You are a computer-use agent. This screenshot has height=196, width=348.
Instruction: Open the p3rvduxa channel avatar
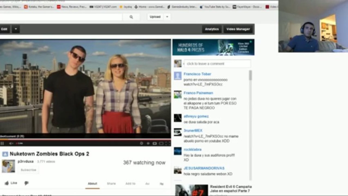[8, 166]
